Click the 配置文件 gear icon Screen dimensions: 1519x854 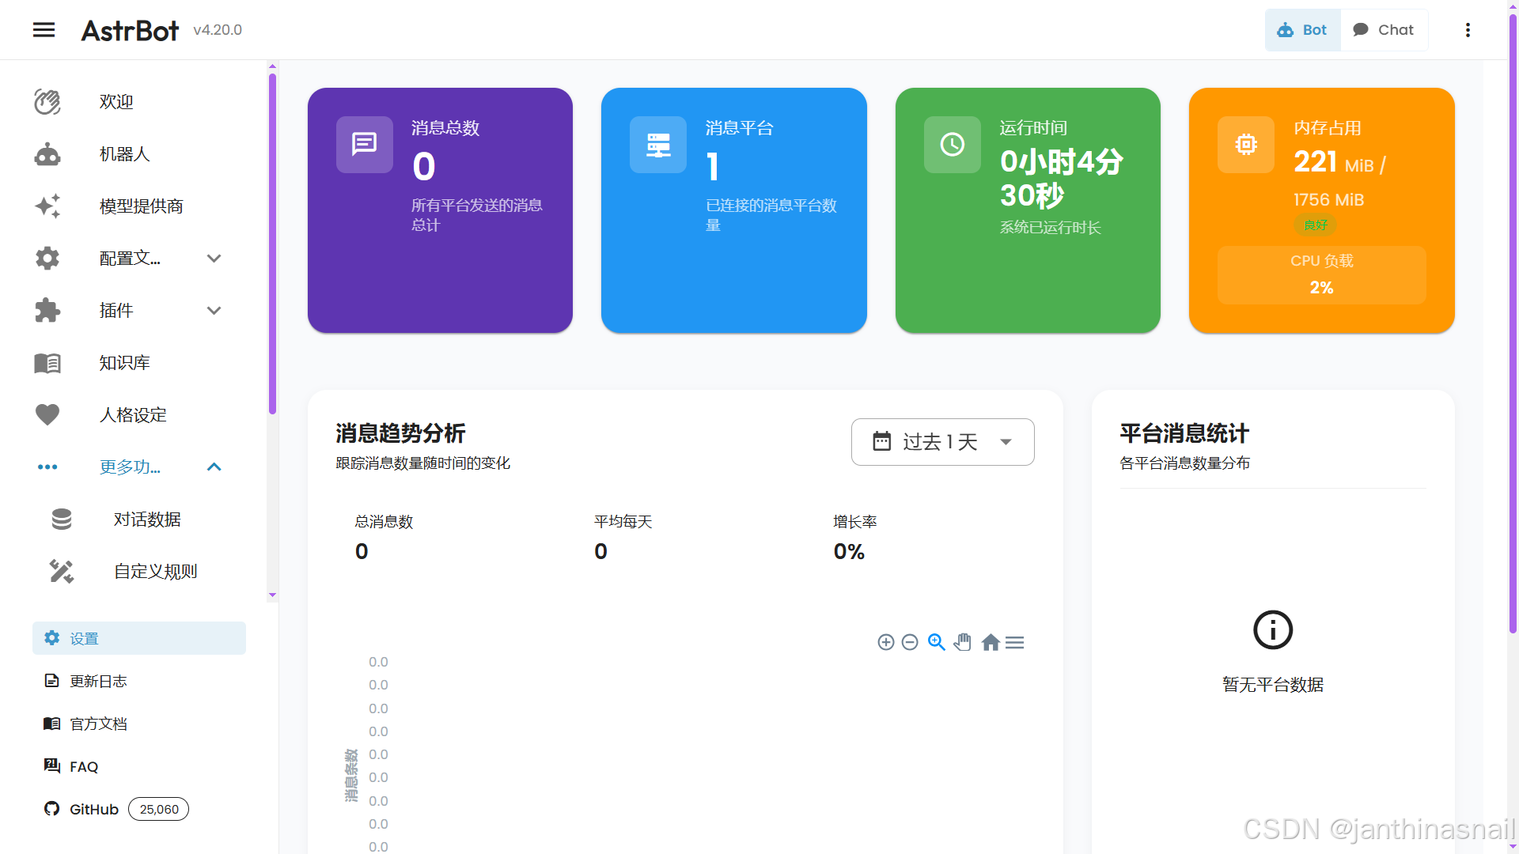(x=47, y=259)
